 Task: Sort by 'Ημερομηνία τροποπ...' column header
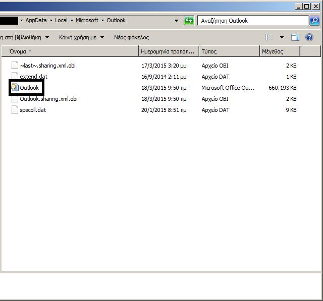[169, 51]
